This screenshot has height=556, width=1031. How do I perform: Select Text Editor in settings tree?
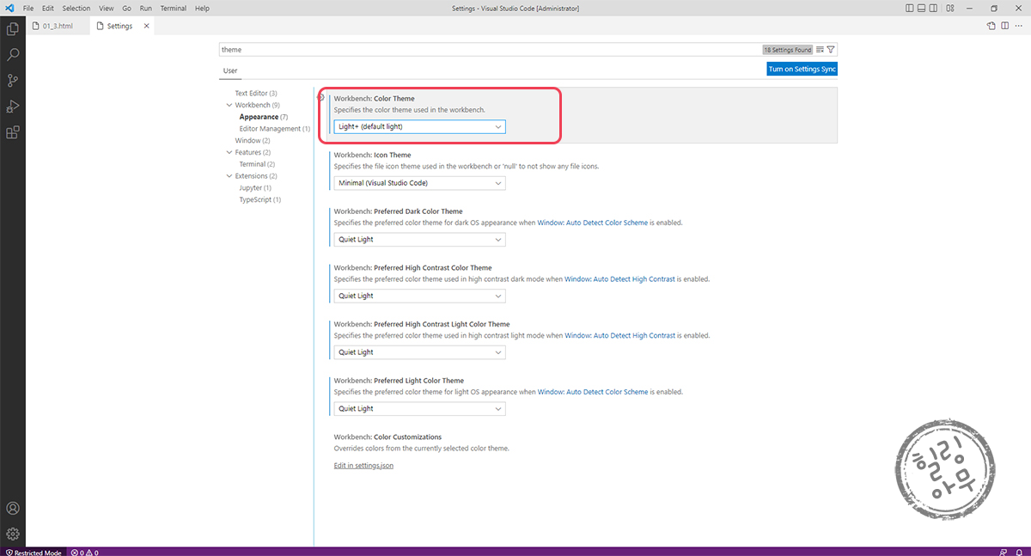click(256, 93)
